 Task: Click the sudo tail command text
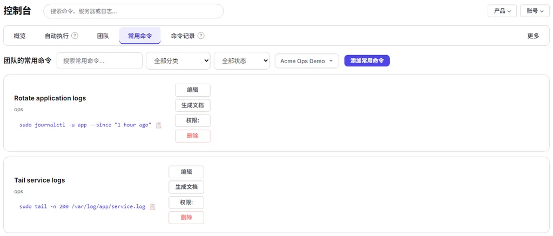pos(82,207)
